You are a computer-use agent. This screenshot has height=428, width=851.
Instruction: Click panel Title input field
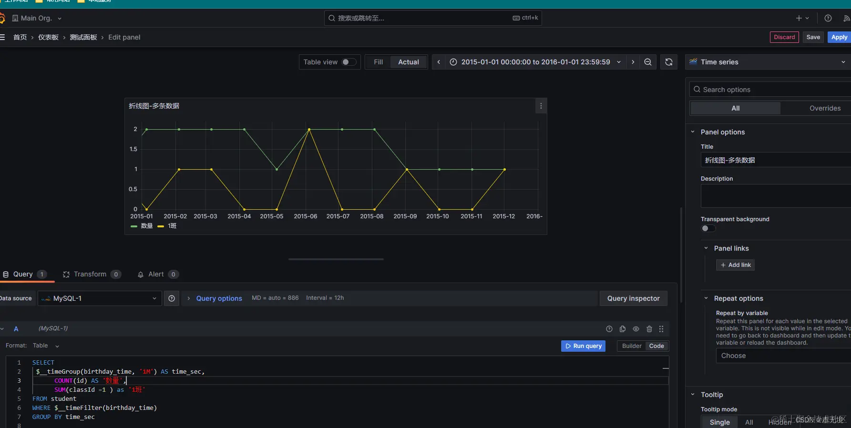tap(776, 160)
